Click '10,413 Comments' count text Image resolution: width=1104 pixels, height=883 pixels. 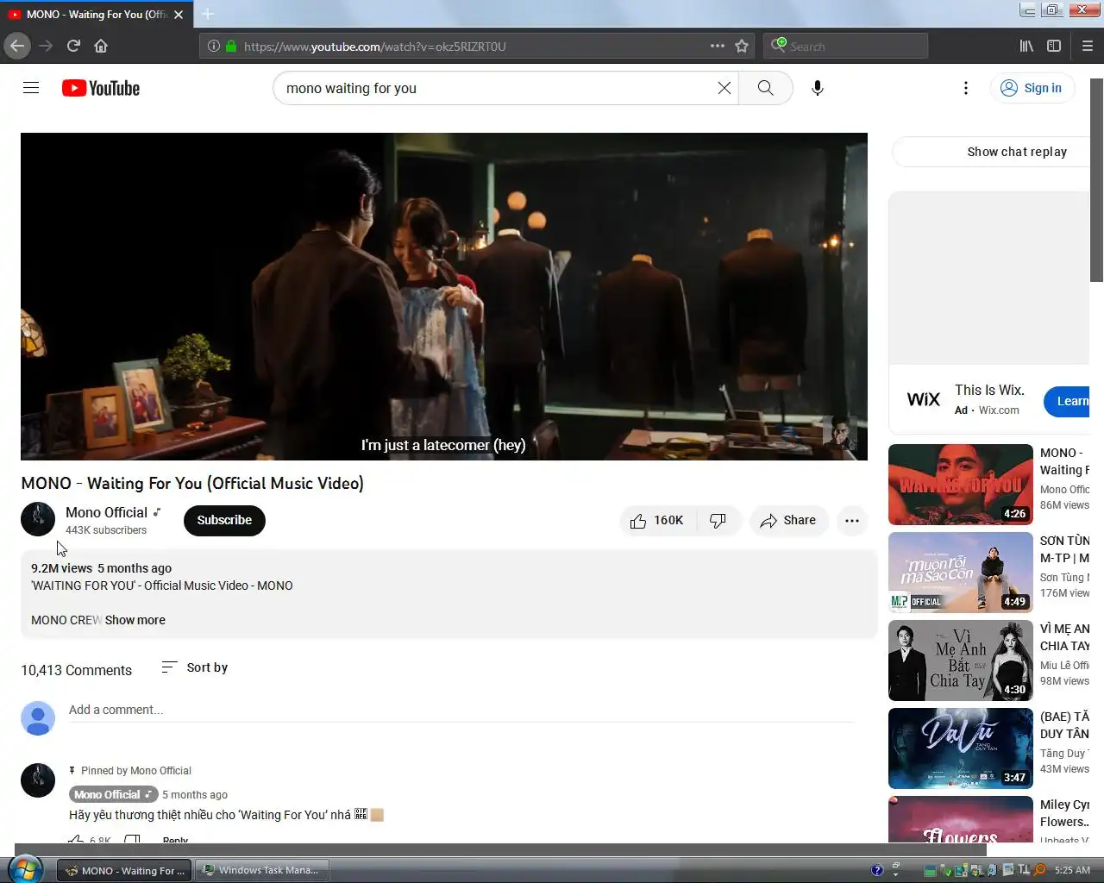(77, 670)
